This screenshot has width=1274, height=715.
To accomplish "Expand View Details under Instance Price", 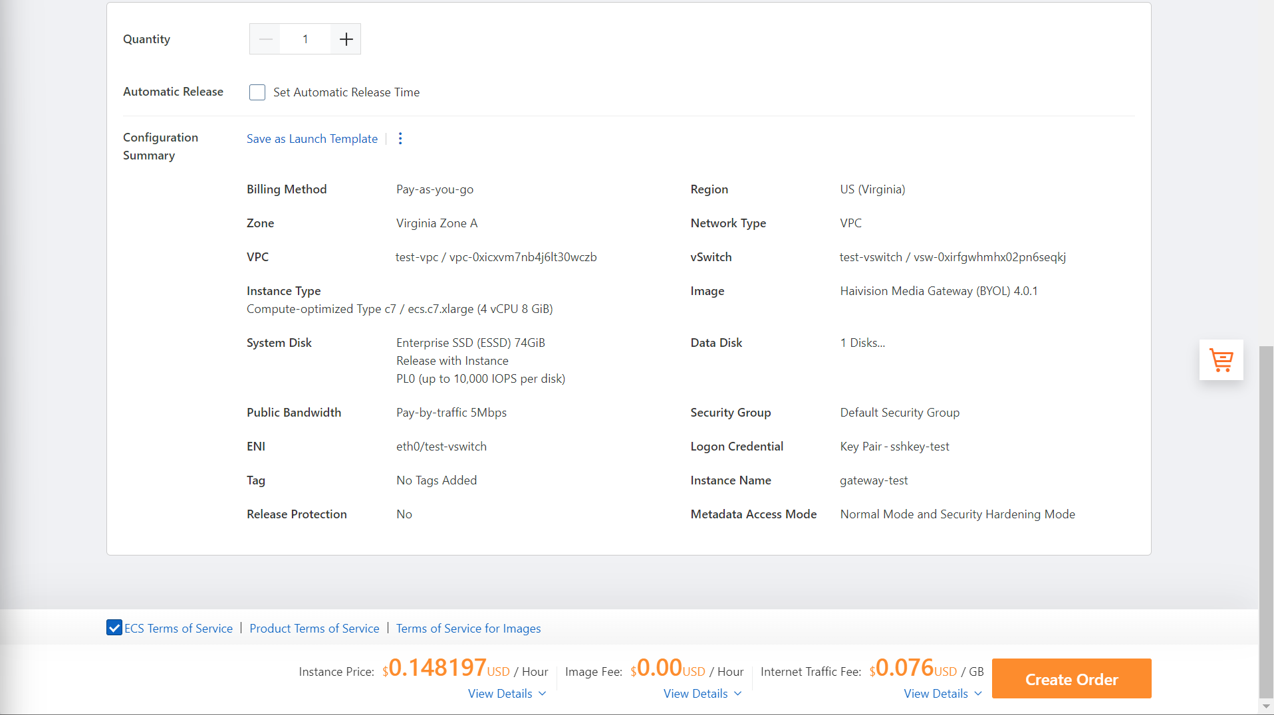I will coord(500,693).
